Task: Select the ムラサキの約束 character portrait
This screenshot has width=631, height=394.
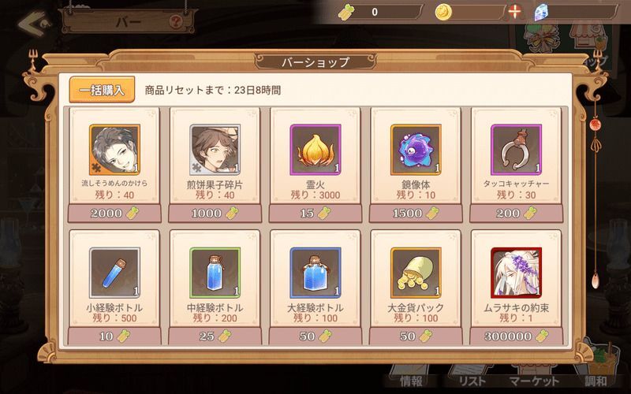Action: tap(517, 273)
